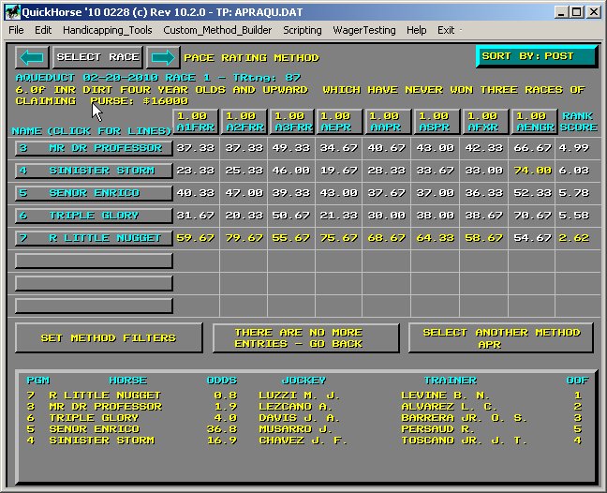
Task: Click THERE ARE NO MORE ENTRIES – GO BACK
Action: [x=304, y=337]
